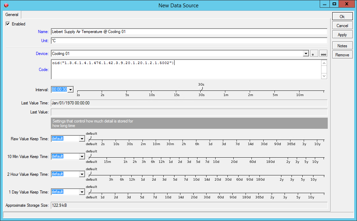The width and height of the screenshot is (357, 221).
Task: Select the General tab
Action: pos(11,15)
